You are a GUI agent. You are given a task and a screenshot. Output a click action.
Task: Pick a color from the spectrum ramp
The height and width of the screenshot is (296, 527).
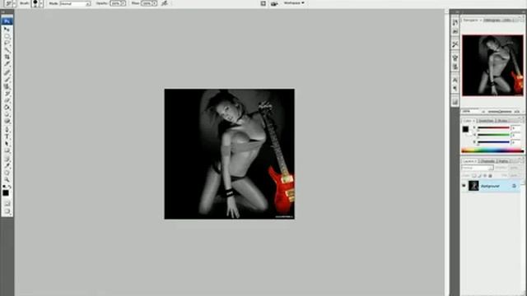click(x=492, y=150)
